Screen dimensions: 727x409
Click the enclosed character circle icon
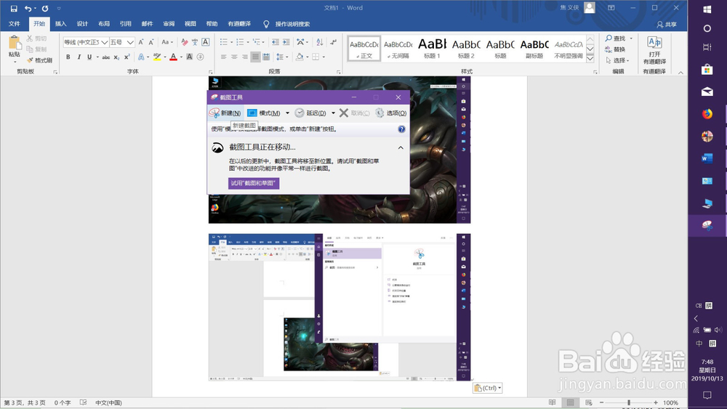[x=201, y=57]
